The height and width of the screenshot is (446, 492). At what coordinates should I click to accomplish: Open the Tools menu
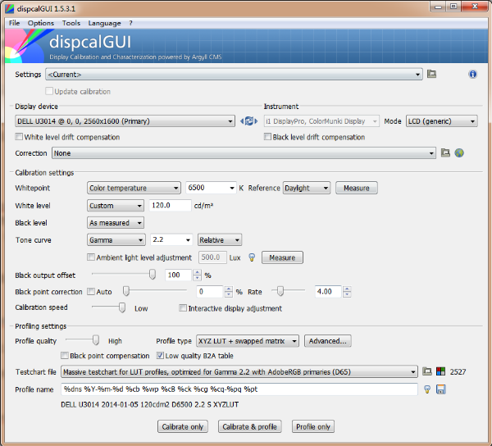click(71, 23)
